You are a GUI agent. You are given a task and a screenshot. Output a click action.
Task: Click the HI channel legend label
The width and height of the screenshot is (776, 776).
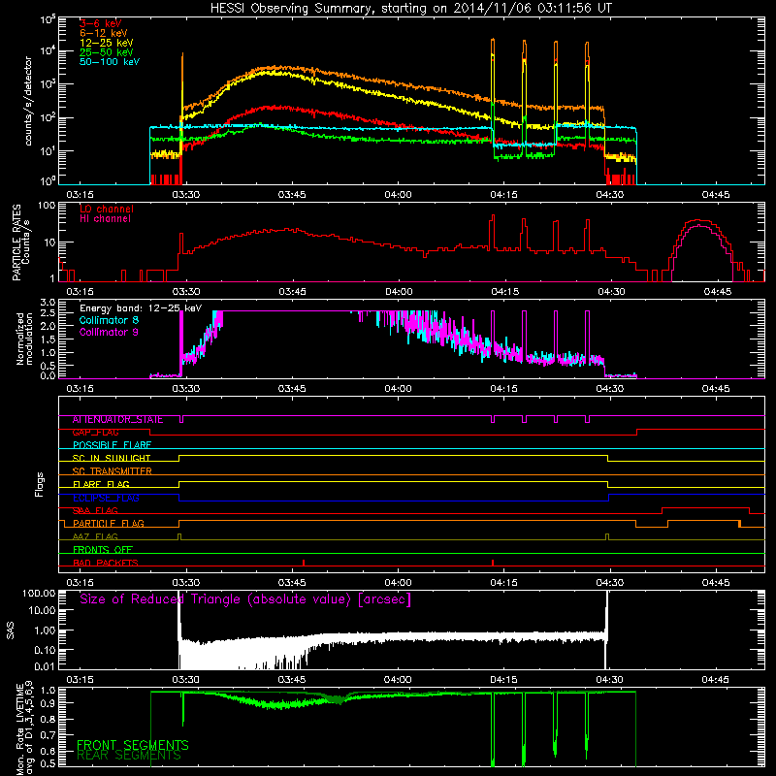point(105,219)
